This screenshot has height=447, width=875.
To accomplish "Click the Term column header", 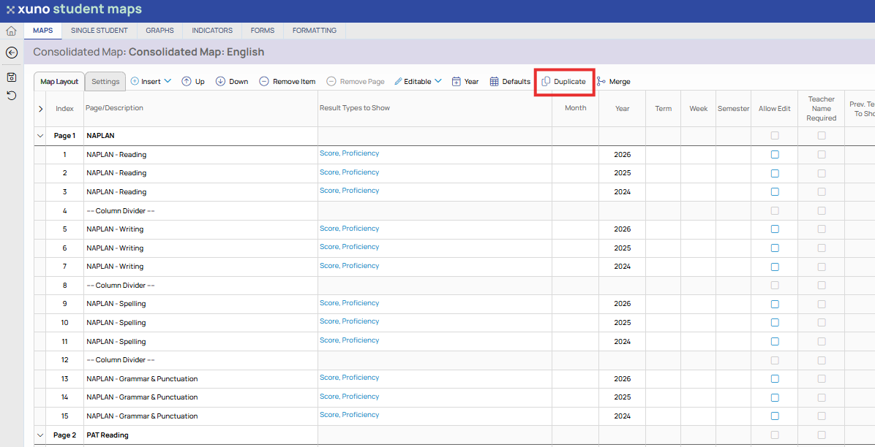I will point(664,109).
